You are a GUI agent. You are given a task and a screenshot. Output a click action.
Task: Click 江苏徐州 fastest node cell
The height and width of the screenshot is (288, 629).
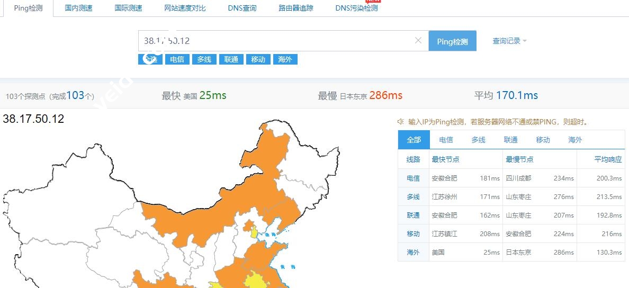click(444, 196)
